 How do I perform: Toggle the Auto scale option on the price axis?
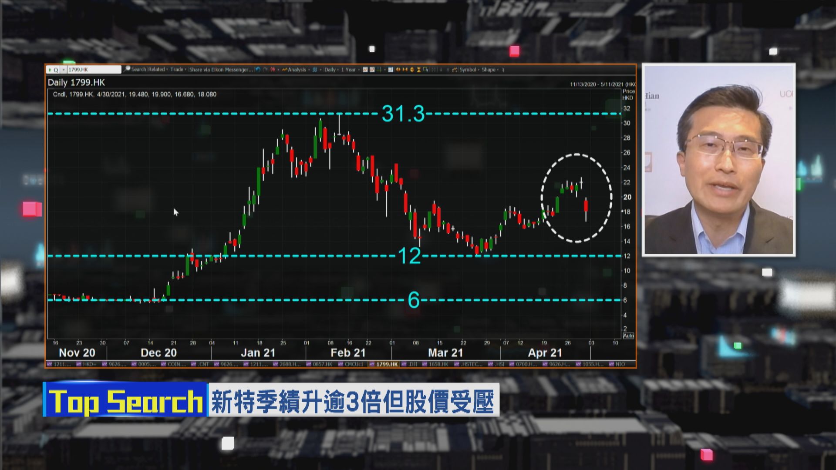pos(628,335)
